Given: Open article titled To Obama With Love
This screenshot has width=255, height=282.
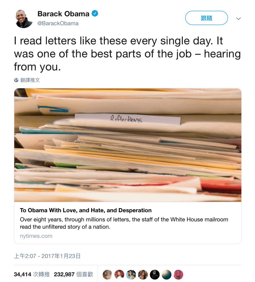Looking at the screenshot, I should pos(86,210).
